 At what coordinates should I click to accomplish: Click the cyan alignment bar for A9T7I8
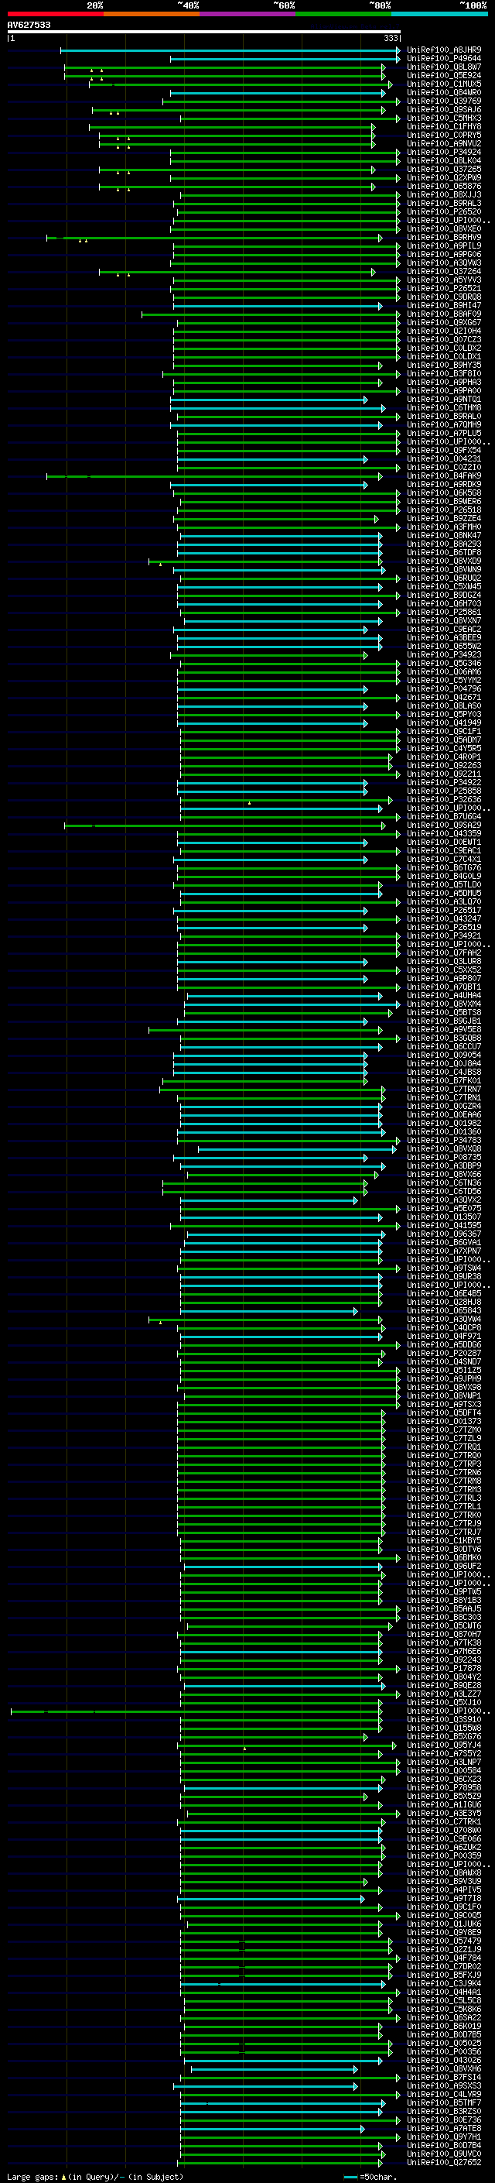click(x=271, y=1898)
